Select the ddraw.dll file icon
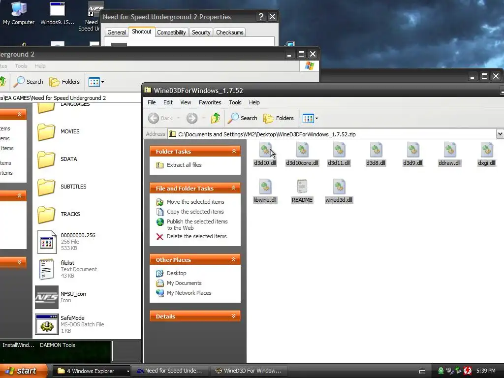This screenshot has width=504, height=378. point(450,150)
